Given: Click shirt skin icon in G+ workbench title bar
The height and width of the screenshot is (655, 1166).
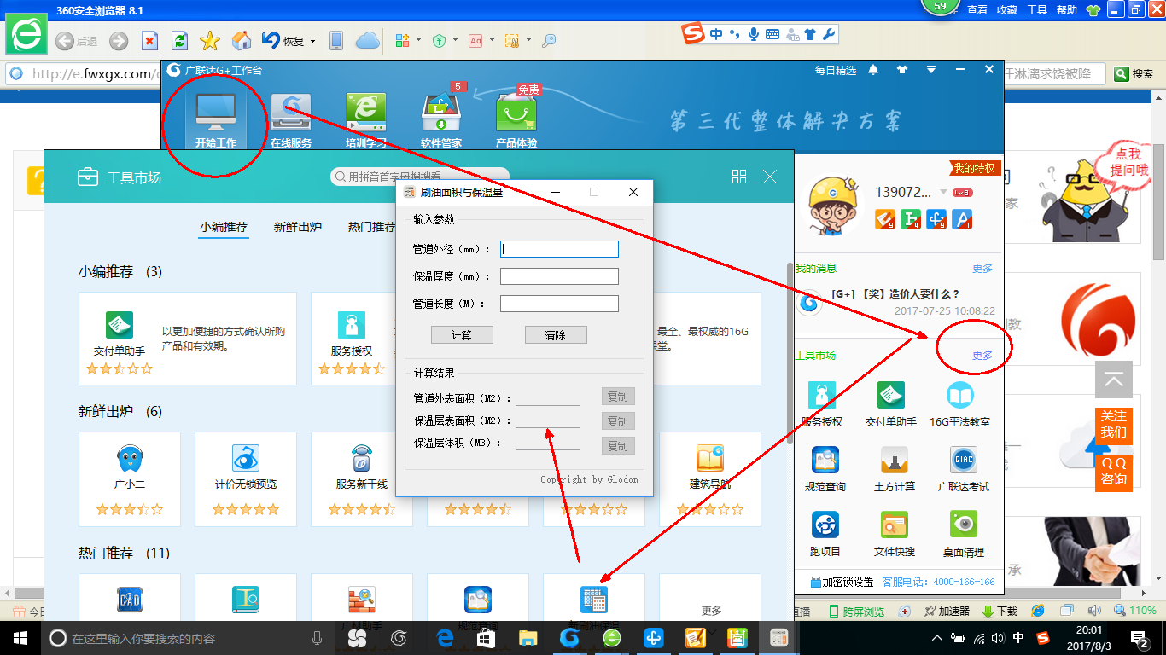Looking at the screenshot, I should click(901, 70).
